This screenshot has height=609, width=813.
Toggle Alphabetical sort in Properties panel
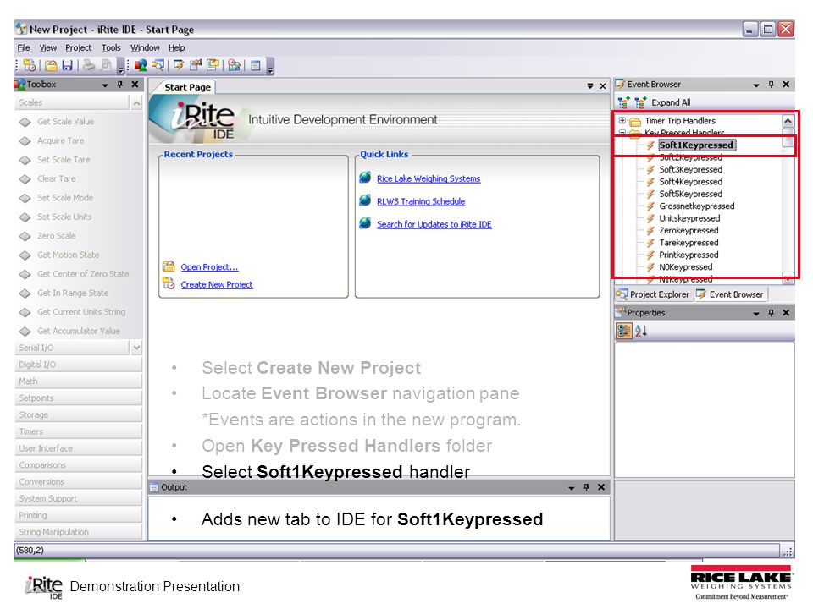click(x=641, y=331)
